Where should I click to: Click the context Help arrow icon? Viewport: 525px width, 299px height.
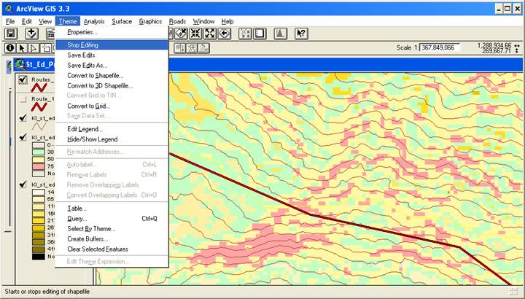[301, 34]
